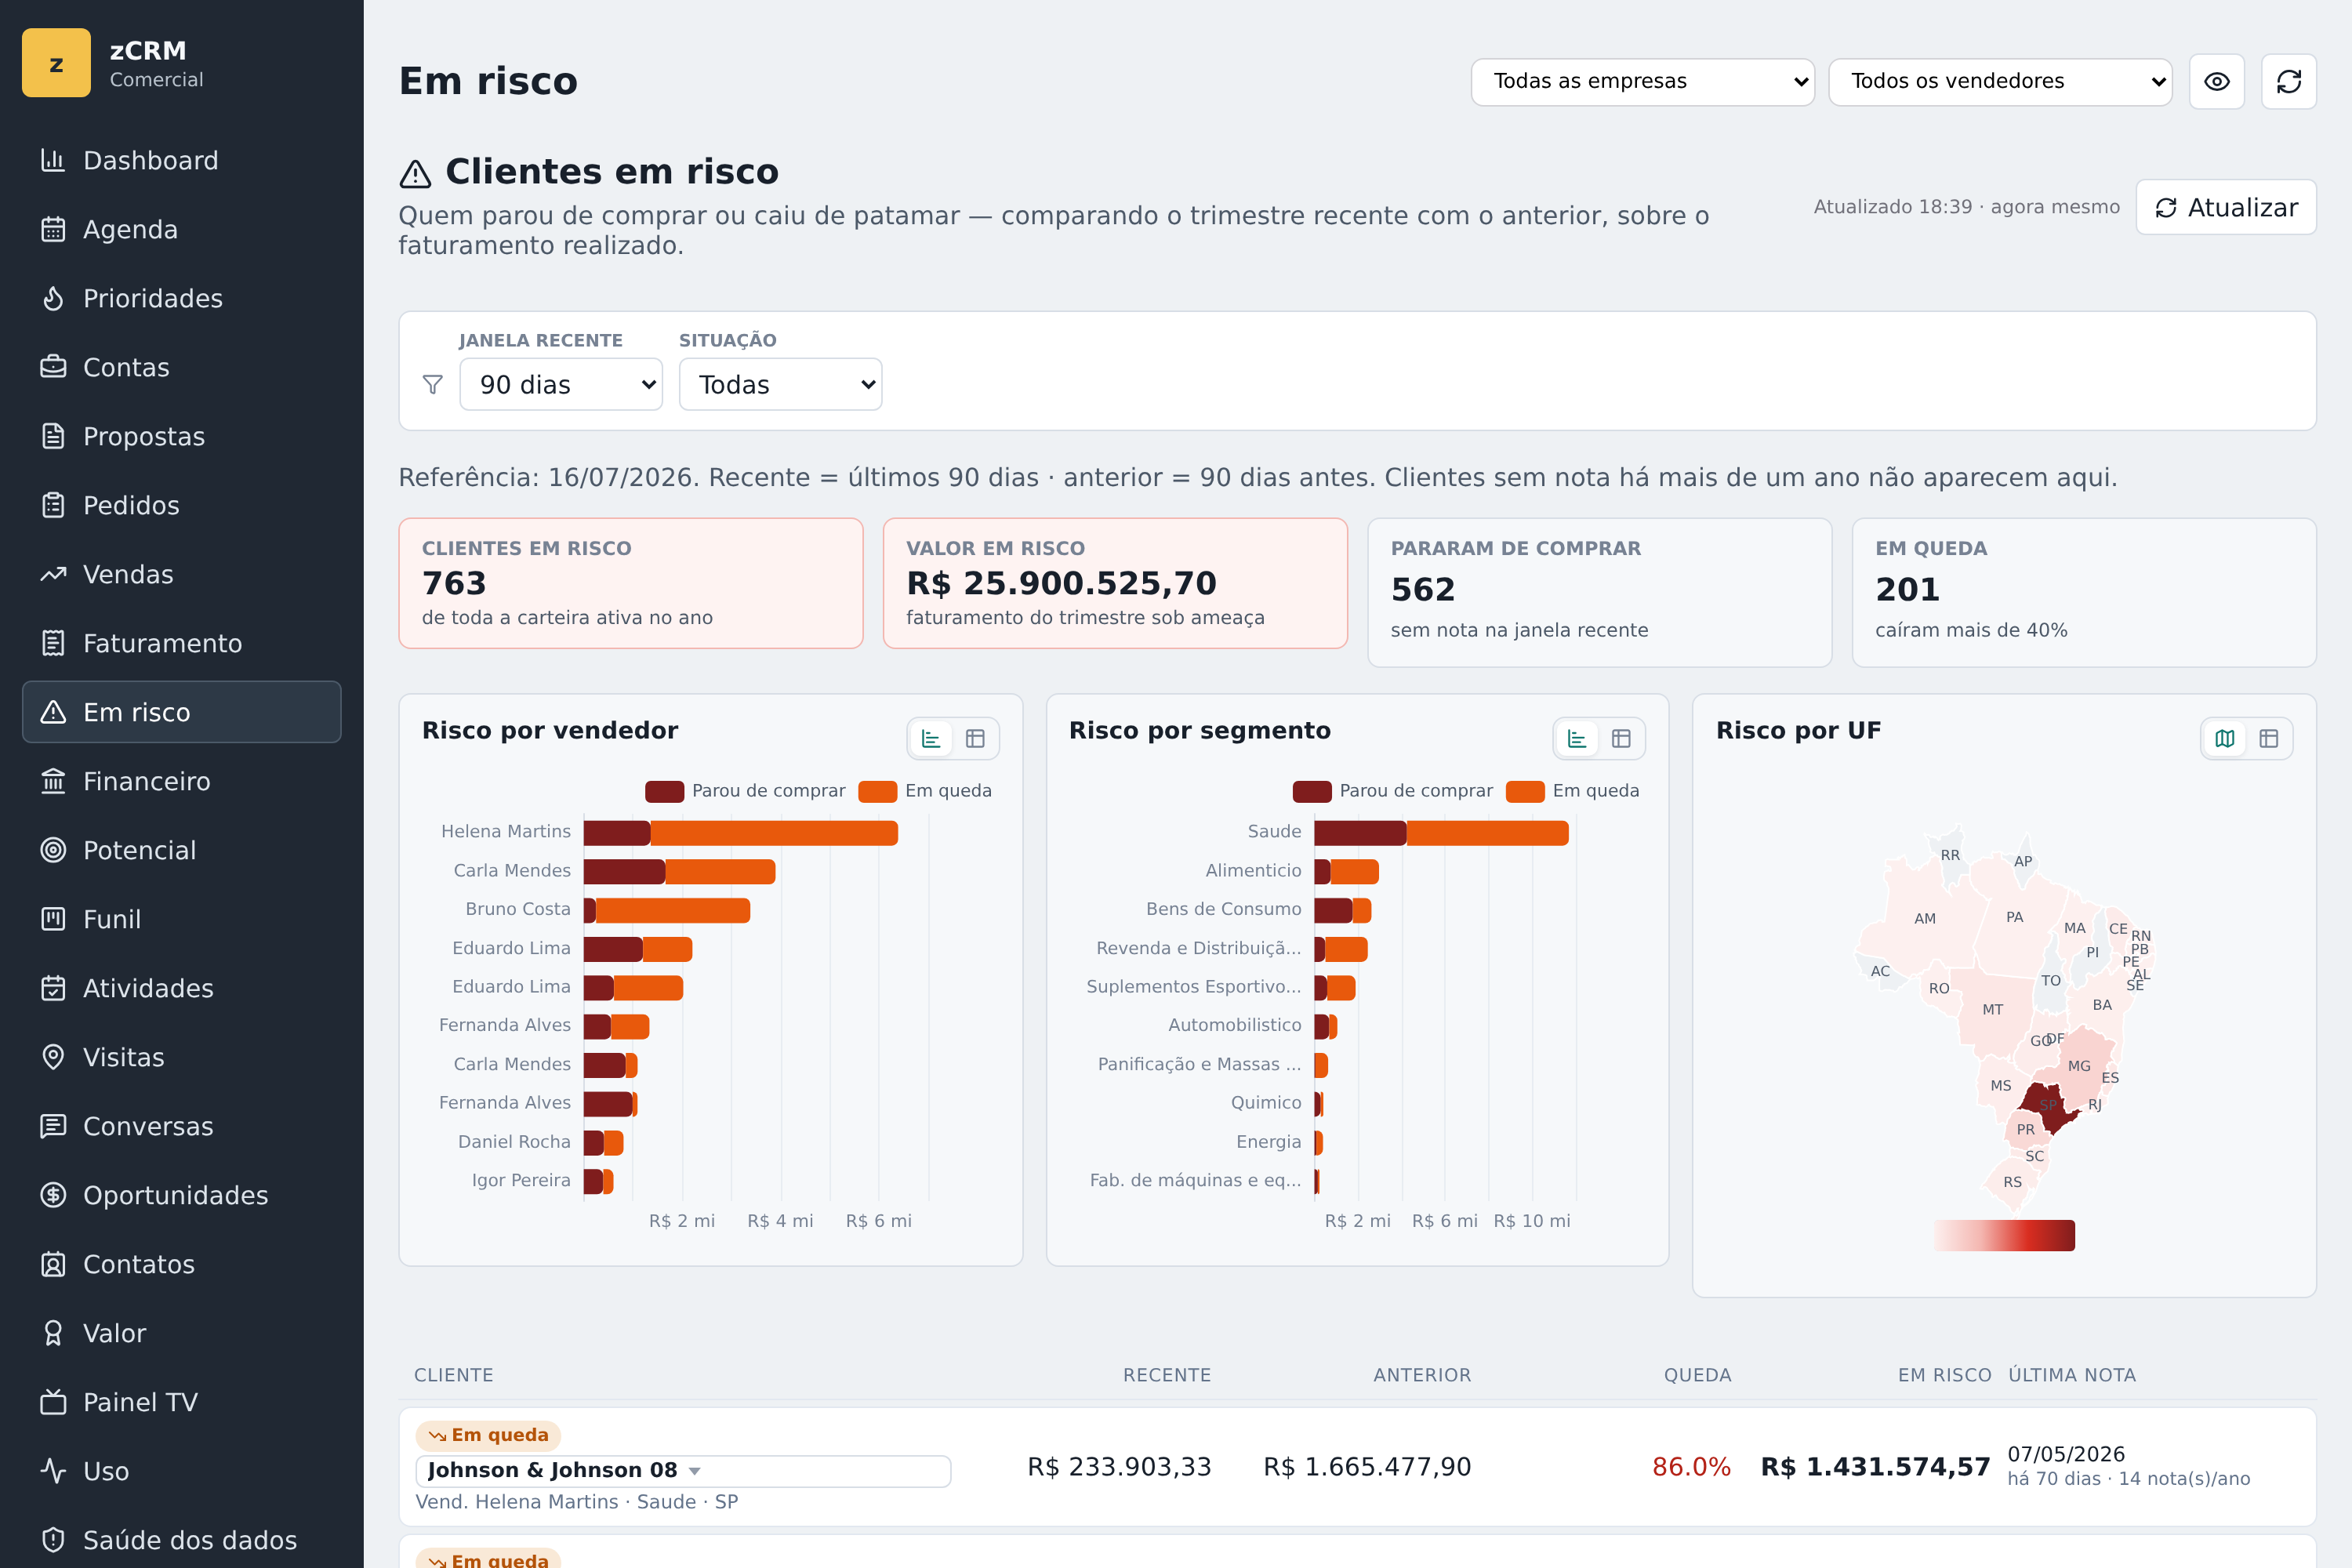Click the Helena Martins bar in vendedor chart

tap(741, 832)
